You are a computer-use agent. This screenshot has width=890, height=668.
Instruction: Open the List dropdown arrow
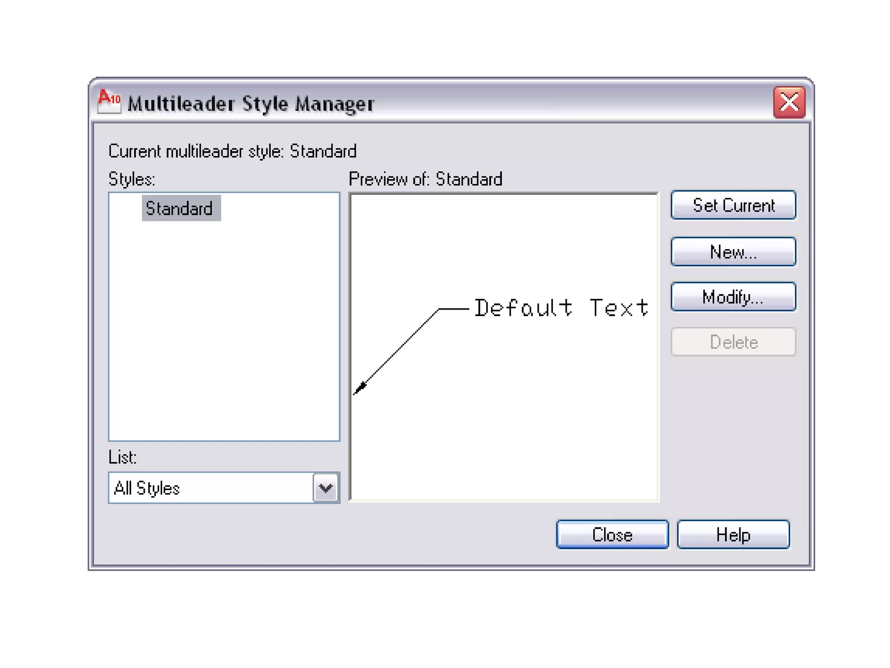325,488
